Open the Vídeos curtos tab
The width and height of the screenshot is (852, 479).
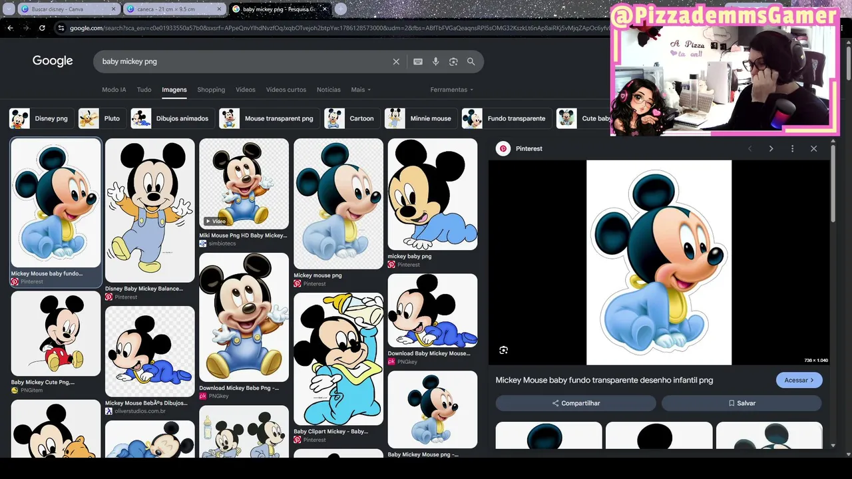[x=286, y=90]
